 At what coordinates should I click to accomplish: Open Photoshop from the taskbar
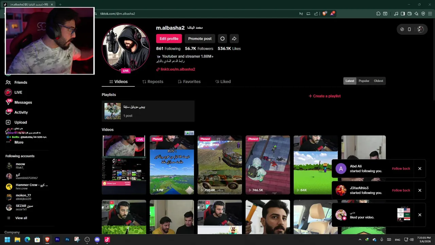tap(67, 240)
